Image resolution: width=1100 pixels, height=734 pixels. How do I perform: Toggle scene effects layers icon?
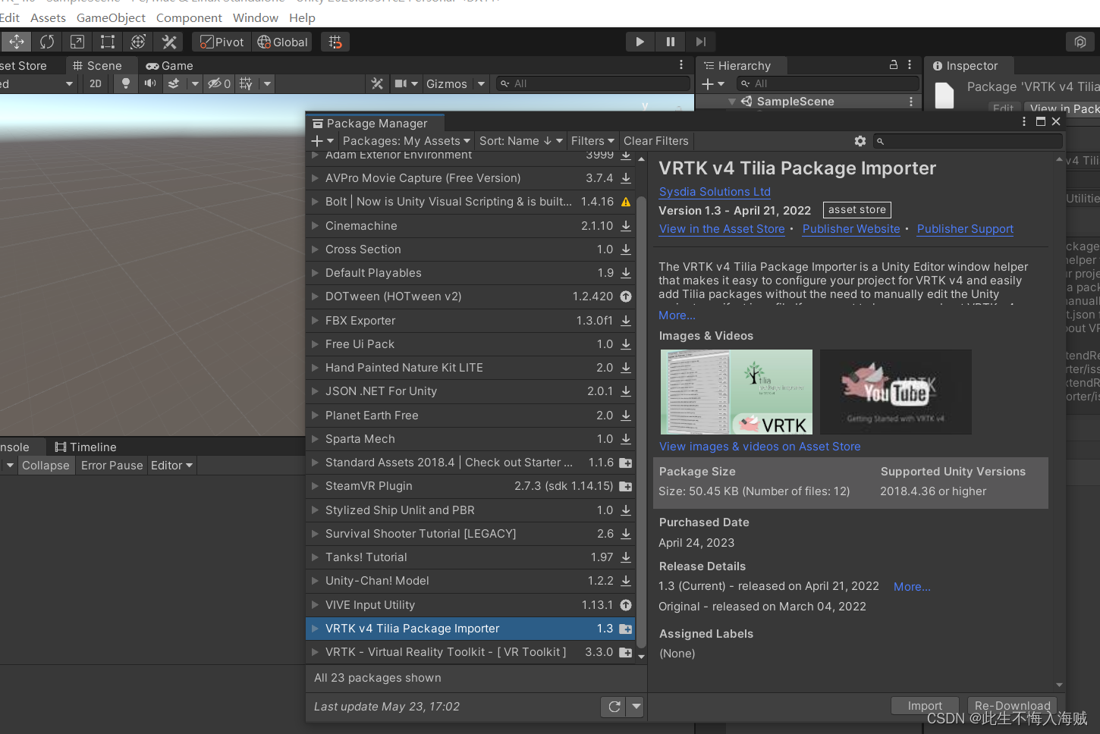174,83
